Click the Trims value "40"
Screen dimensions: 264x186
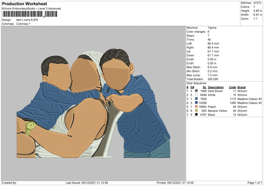pos(209,39)
